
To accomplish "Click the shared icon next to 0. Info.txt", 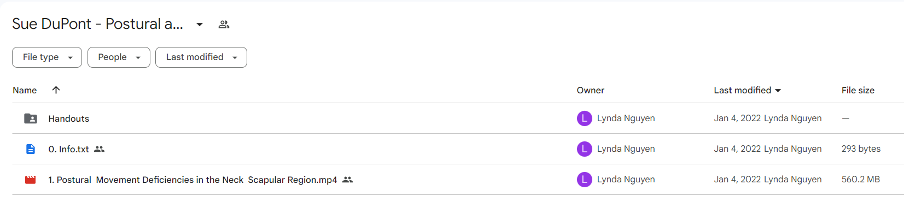I will tap(99, 149).
